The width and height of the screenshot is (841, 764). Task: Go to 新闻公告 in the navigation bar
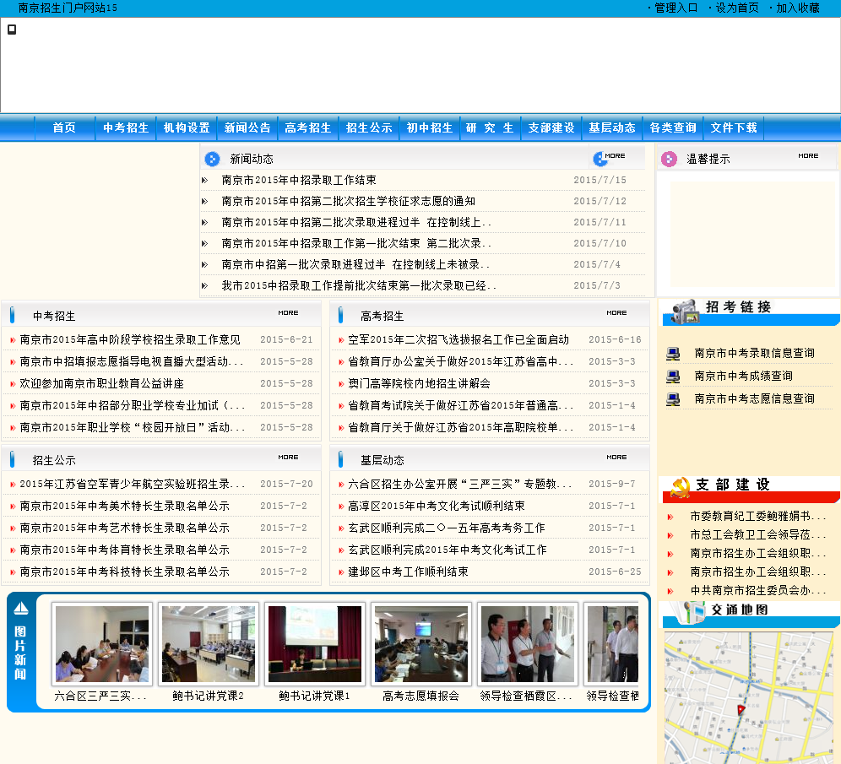(247, 127)
